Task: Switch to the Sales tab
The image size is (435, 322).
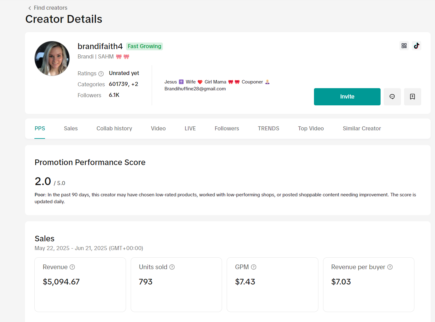Action: 71,128
